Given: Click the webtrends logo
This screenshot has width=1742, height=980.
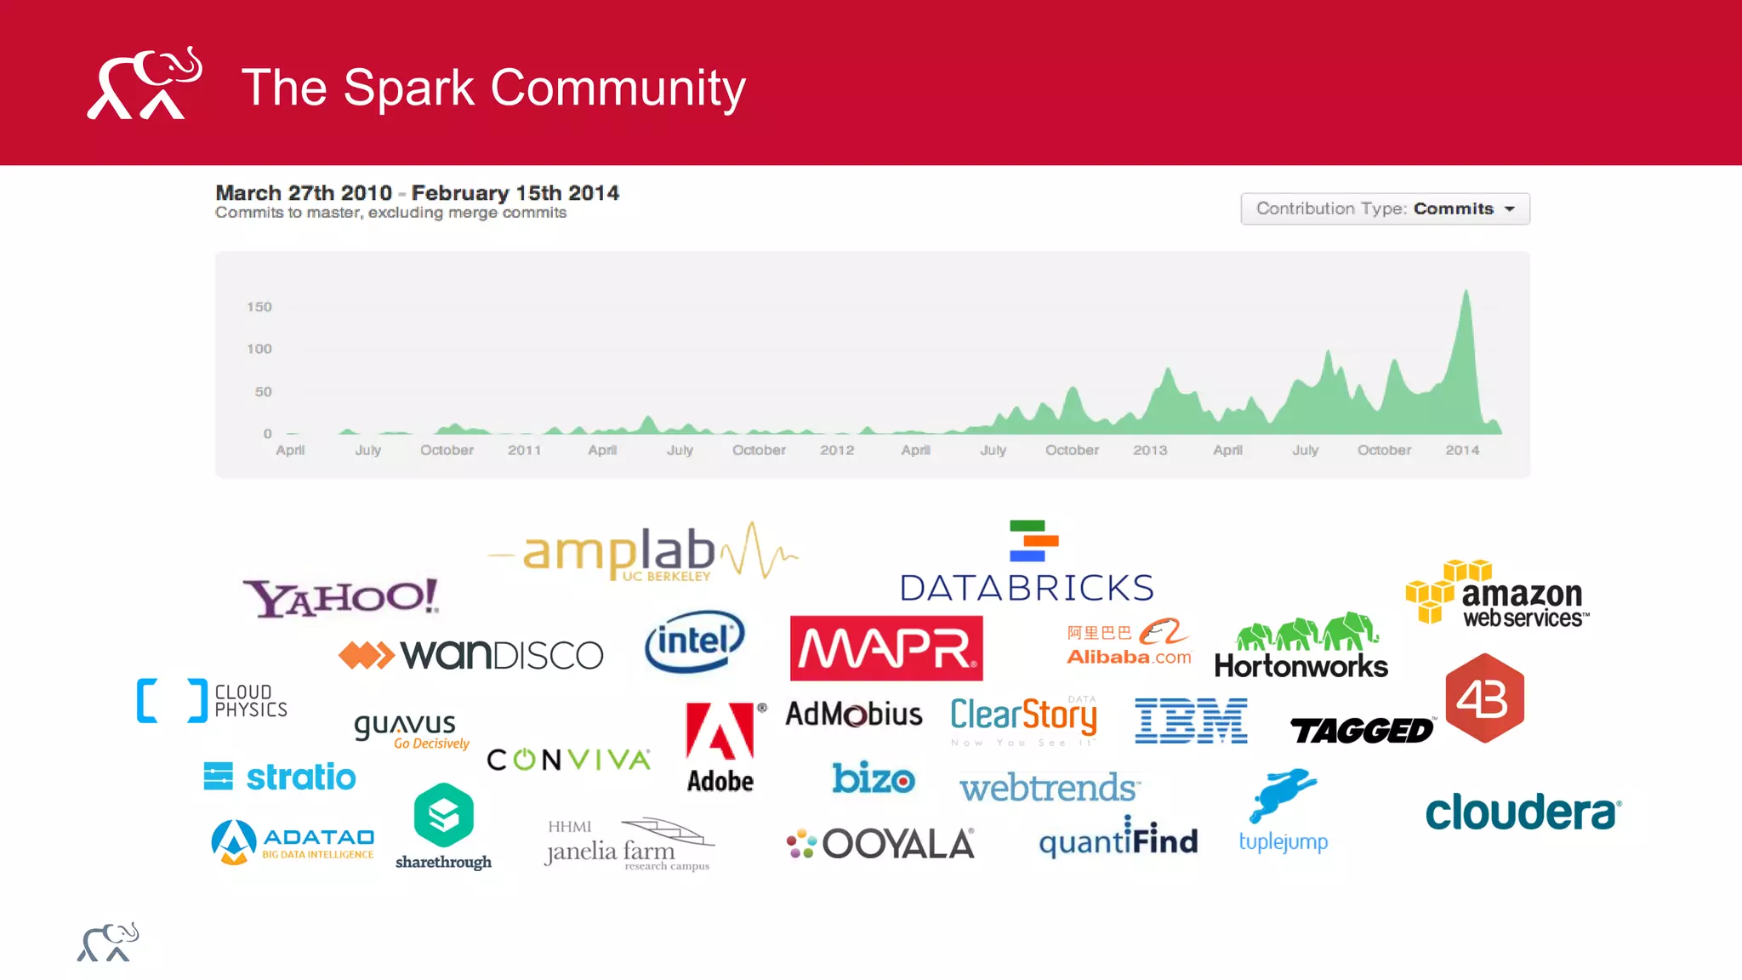Looking at the screenshot, I should click(x=1050, y=788).
